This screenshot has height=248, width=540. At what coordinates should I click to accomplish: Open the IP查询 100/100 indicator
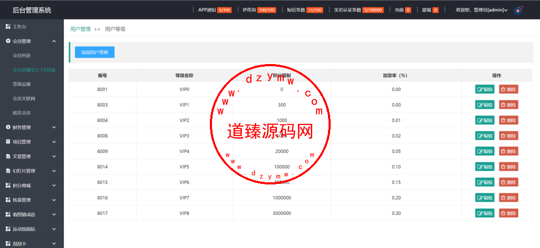click(259, 10)
